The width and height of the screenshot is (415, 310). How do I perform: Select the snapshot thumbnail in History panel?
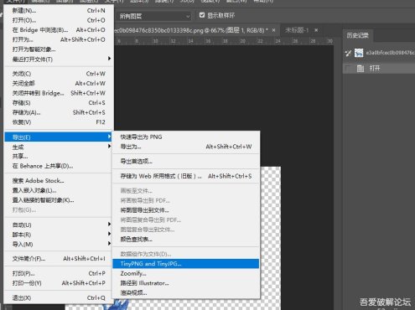tap(359, 53)
